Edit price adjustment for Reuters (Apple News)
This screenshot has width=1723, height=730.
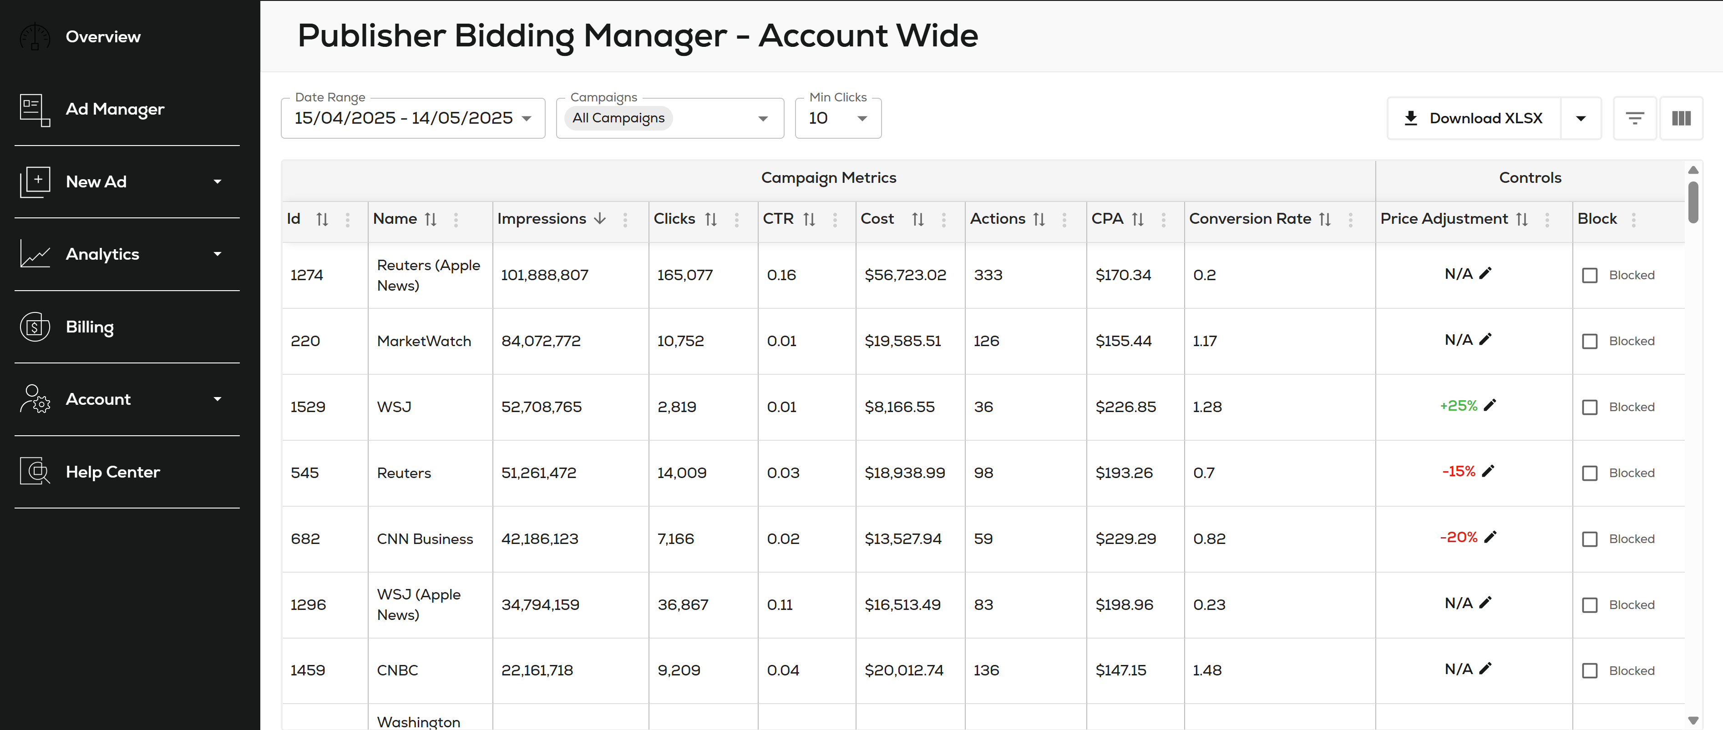point(1485,273)
